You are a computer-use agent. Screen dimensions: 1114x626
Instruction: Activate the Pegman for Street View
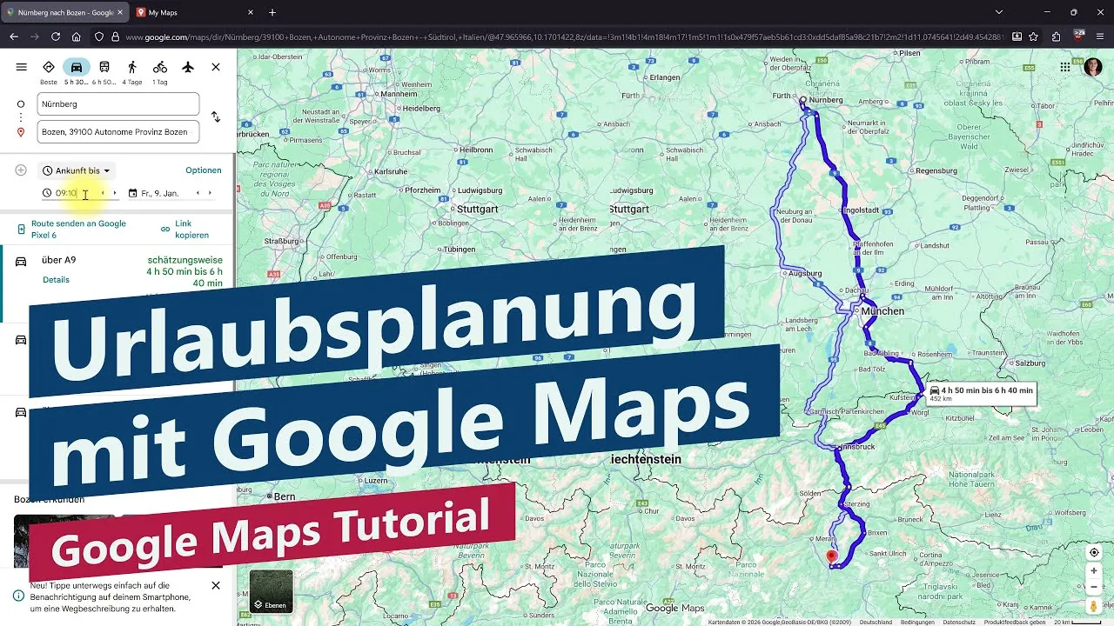pyautogui.click(x=1093, y=606)
